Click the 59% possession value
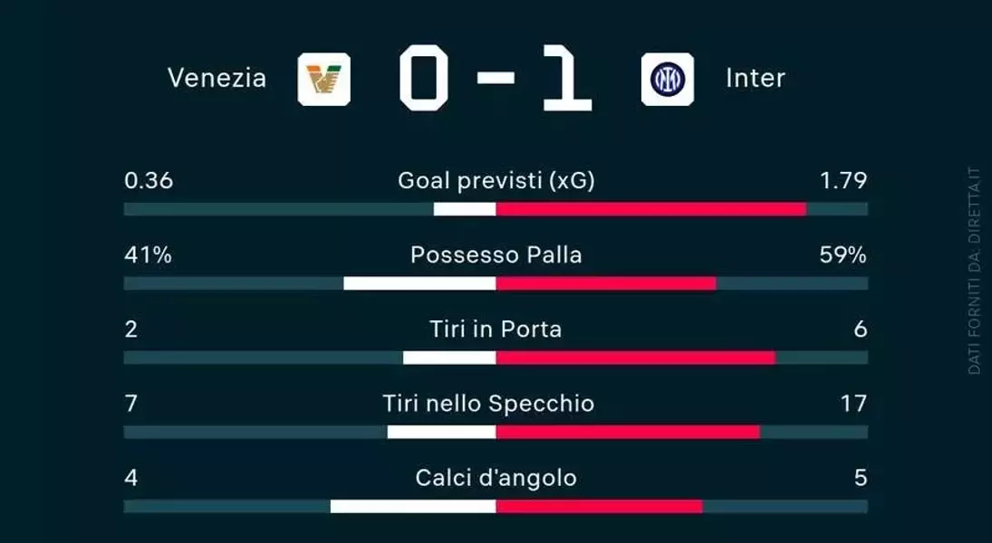 [x=843, y=255]
